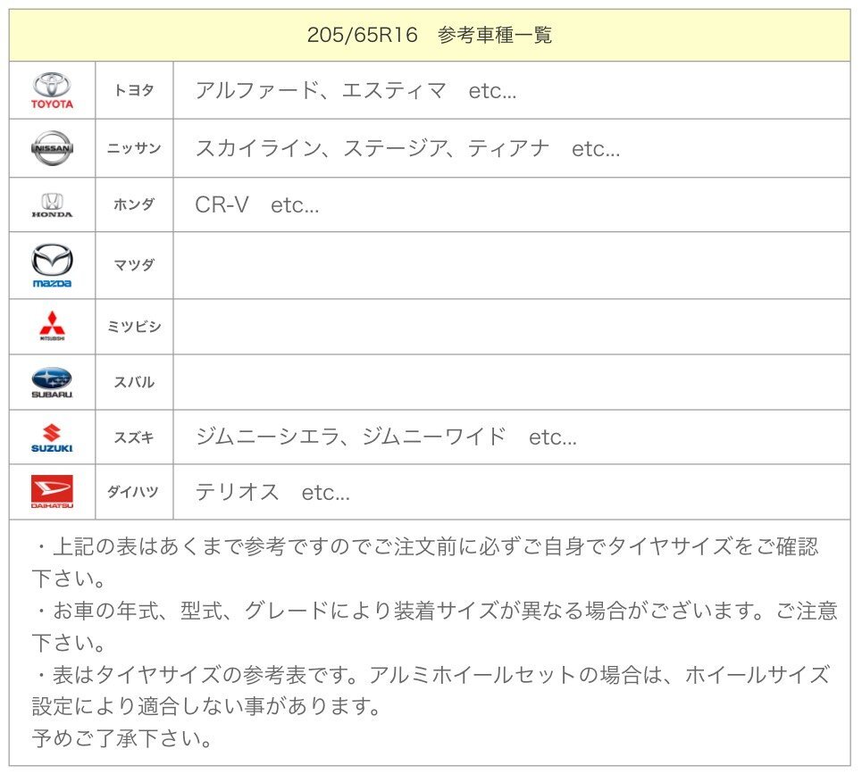
Task: Click the Subaru logo
Action: click(x=52, y=382)
